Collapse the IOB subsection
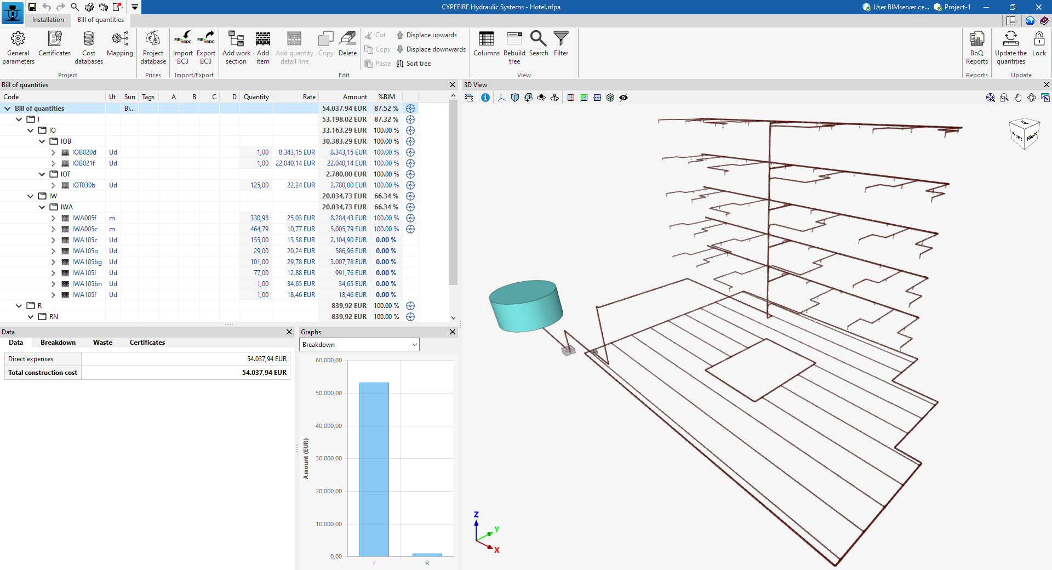Screen dimensions: 1052x570 42,141
